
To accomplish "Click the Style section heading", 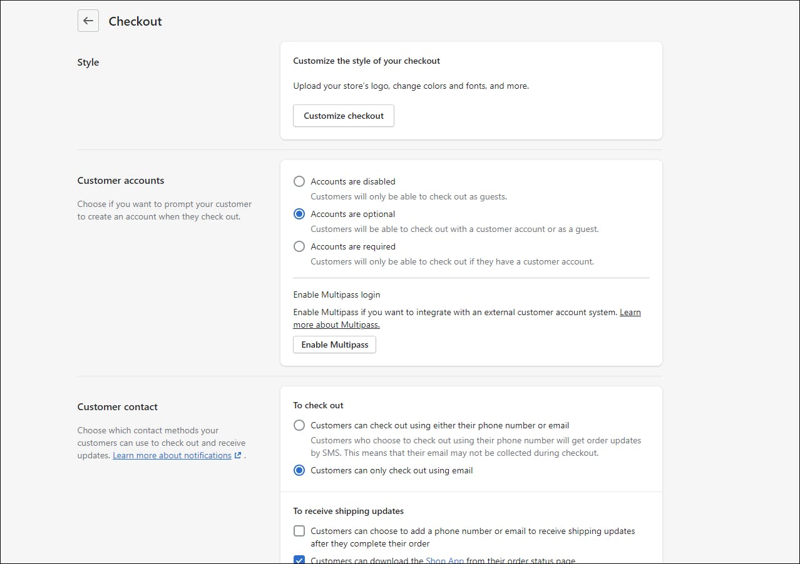I will pos(88,63).
